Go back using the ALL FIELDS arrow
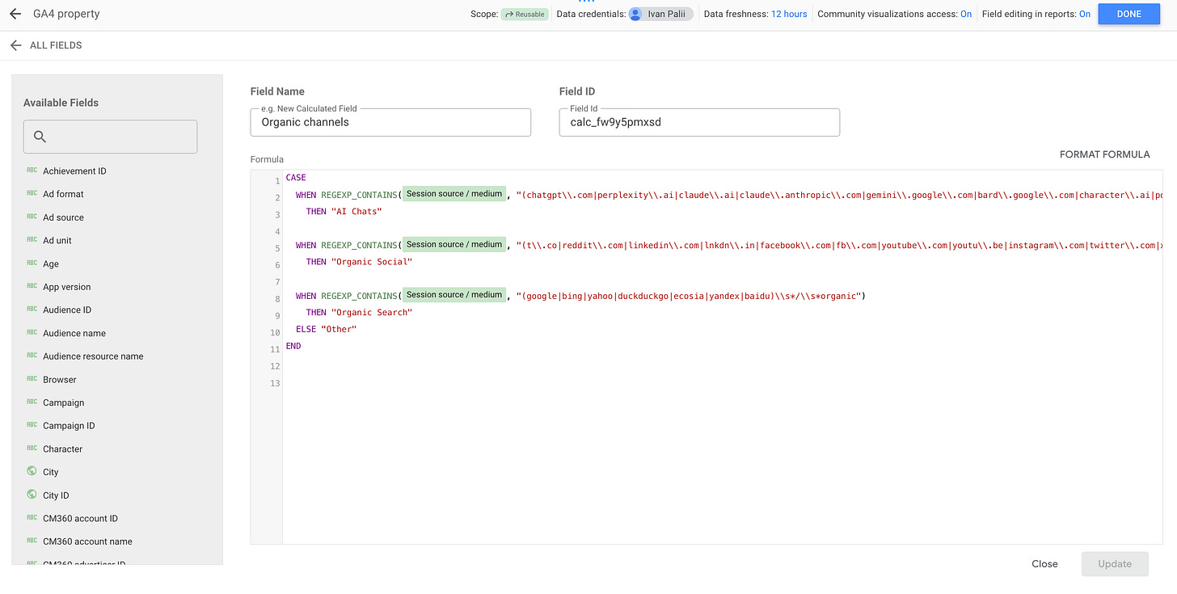 (15, 45)
